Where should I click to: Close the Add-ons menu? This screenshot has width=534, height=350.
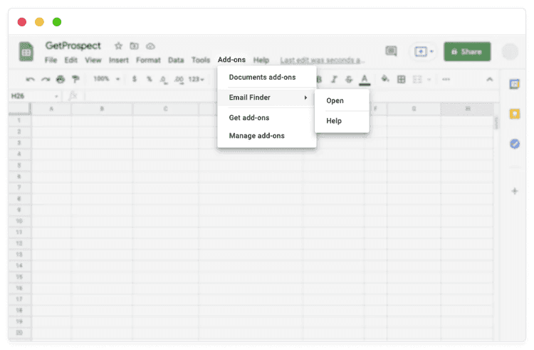(x=231, y=60)
